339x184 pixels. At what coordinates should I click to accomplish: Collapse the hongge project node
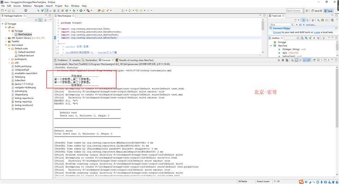pyautogui.click(x=2, y=24)
